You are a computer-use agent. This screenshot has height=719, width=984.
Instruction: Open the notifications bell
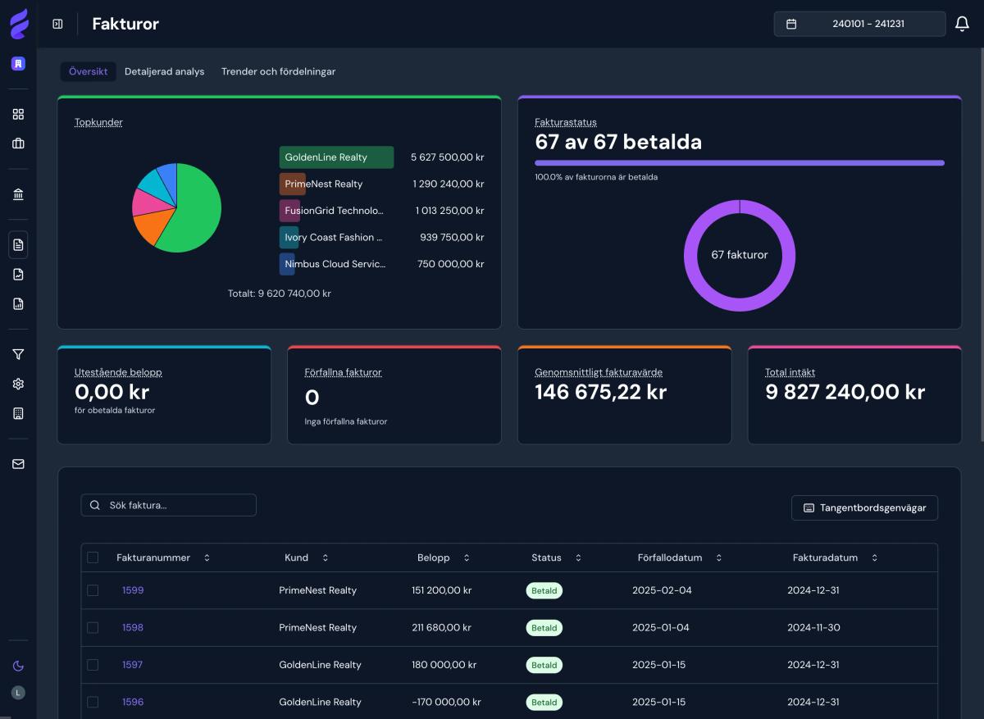pos(962,25)
